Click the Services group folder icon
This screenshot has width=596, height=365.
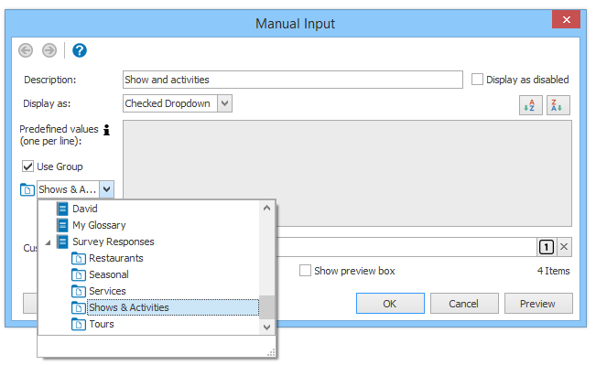(79, 291)
